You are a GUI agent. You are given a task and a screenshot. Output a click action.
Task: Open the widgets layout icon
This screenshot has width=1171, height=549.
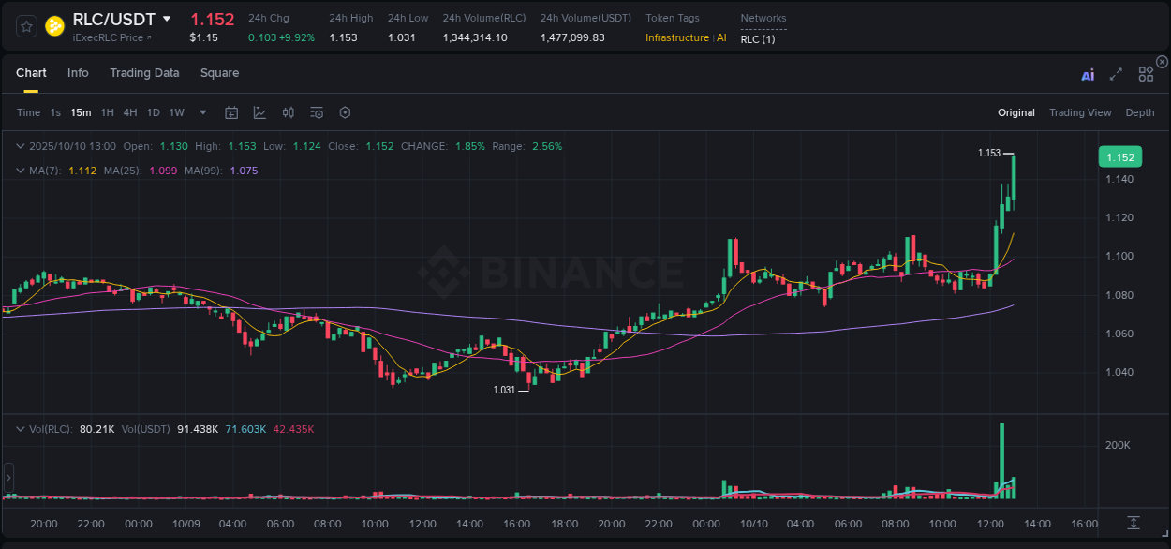tap(1146, 73)
